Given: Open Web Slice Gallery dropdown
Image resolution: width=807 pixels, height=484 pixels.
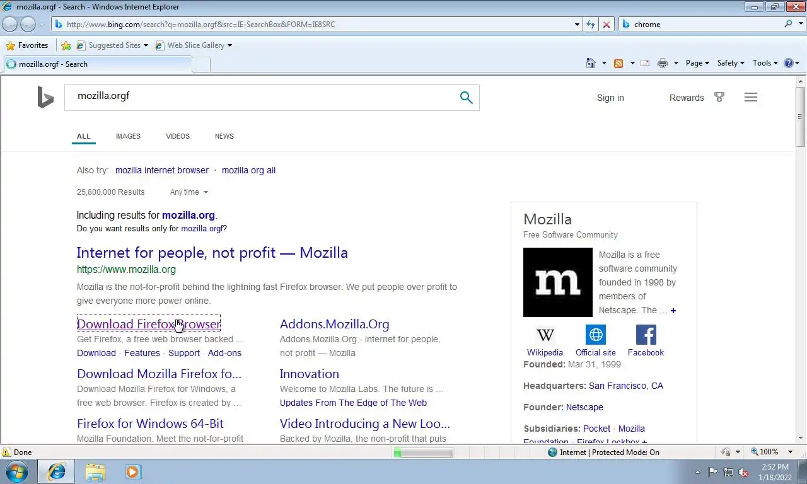Looking at the screenshot, I should [229, 45].
